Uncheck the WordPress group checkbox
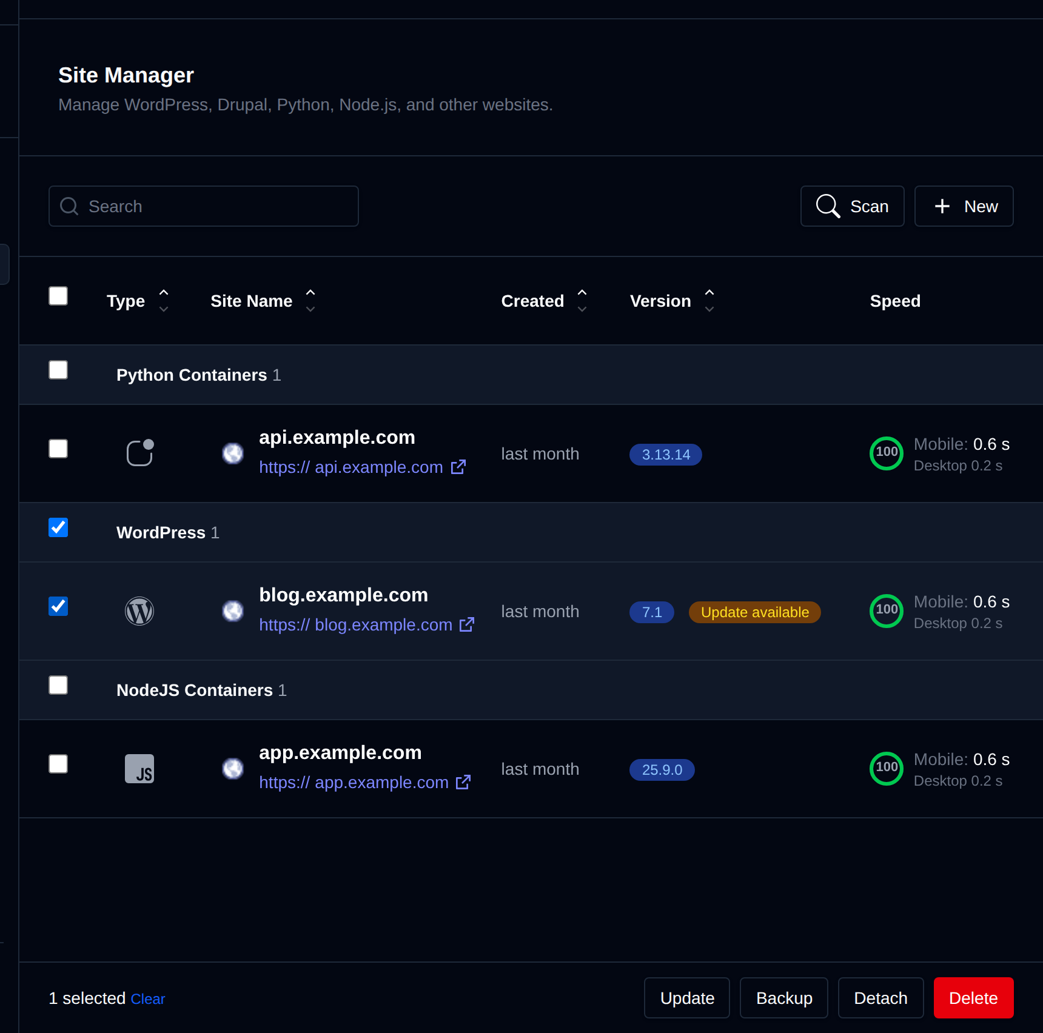 tap(58, 527)
